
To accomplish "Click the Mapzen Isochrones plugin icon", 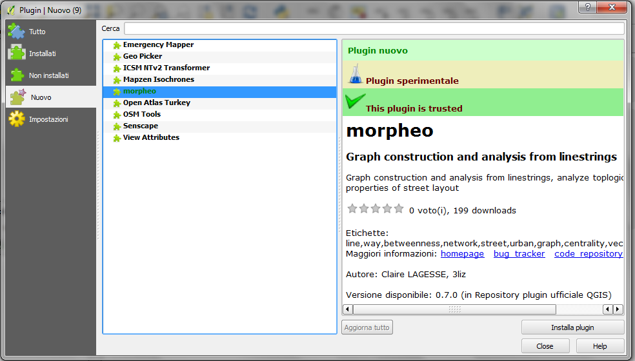I will click(x=117, y=80).
